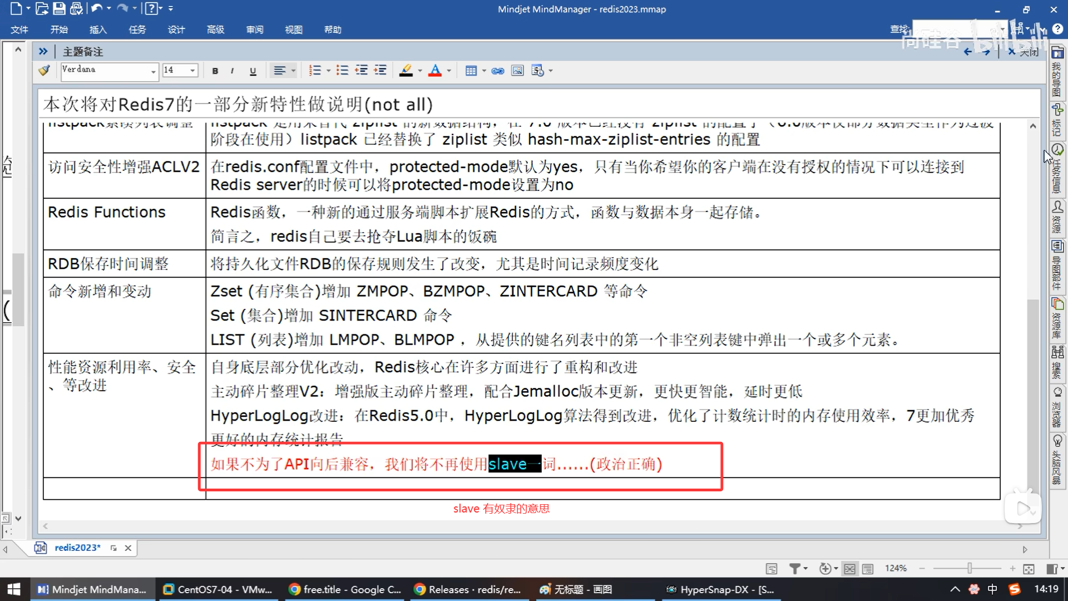Click the increase indent icon
The height and width of the screenshot is (601, 1068).
tap(380, 71)
